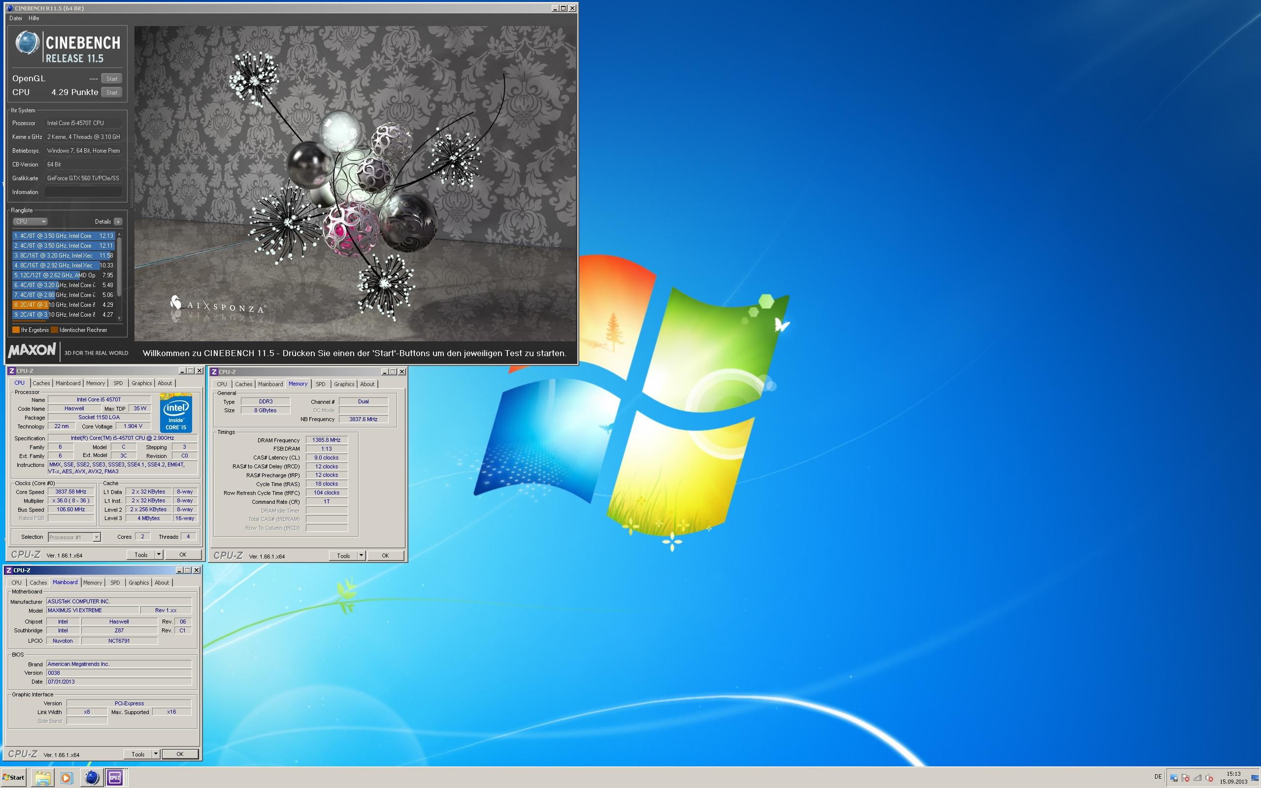
Task: Switch to SPD tab in the CPU-Z Memory window
Action: [321, 384]
